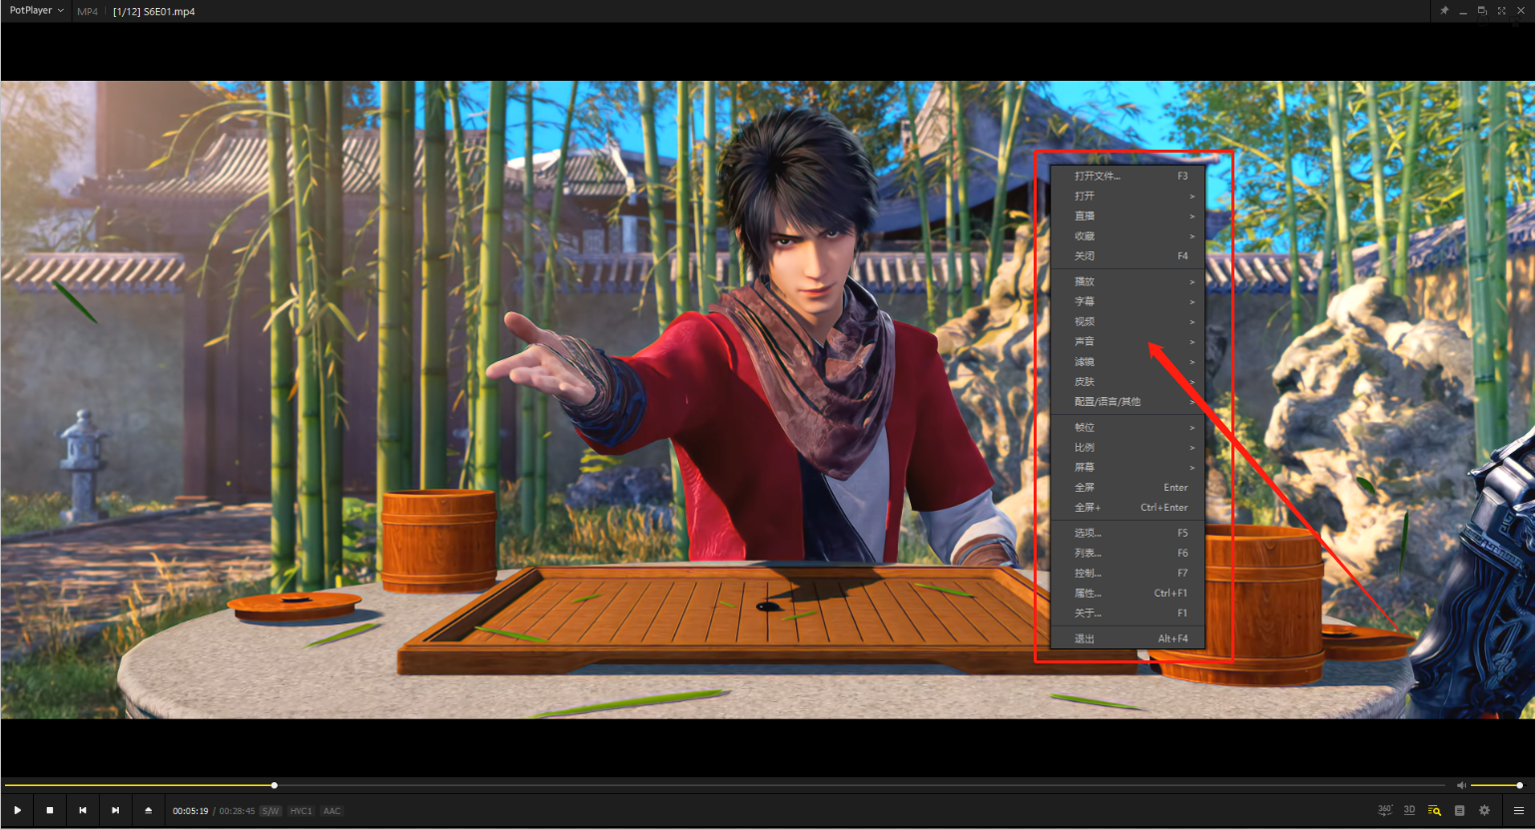The width and height of the screenshot is (1536, 830).
Task: Open the hamburger menu at bottom right
Action: [x=1519, y=810]
